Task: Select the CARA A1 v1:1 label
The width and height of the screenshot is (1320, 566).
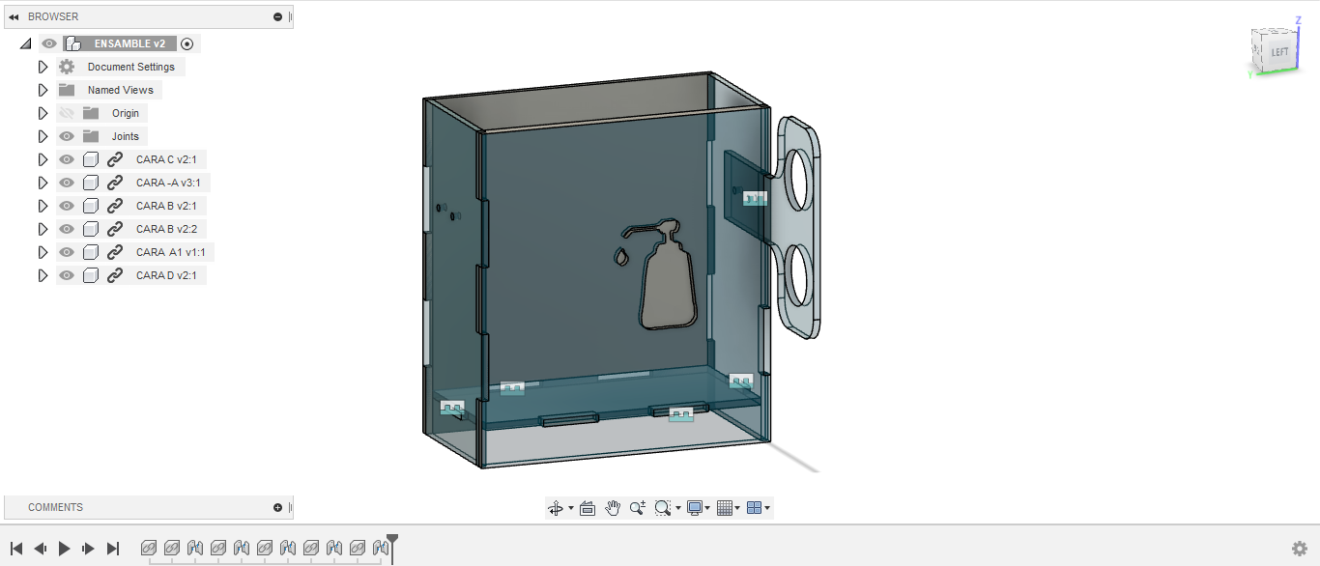Action: point(171,252)
